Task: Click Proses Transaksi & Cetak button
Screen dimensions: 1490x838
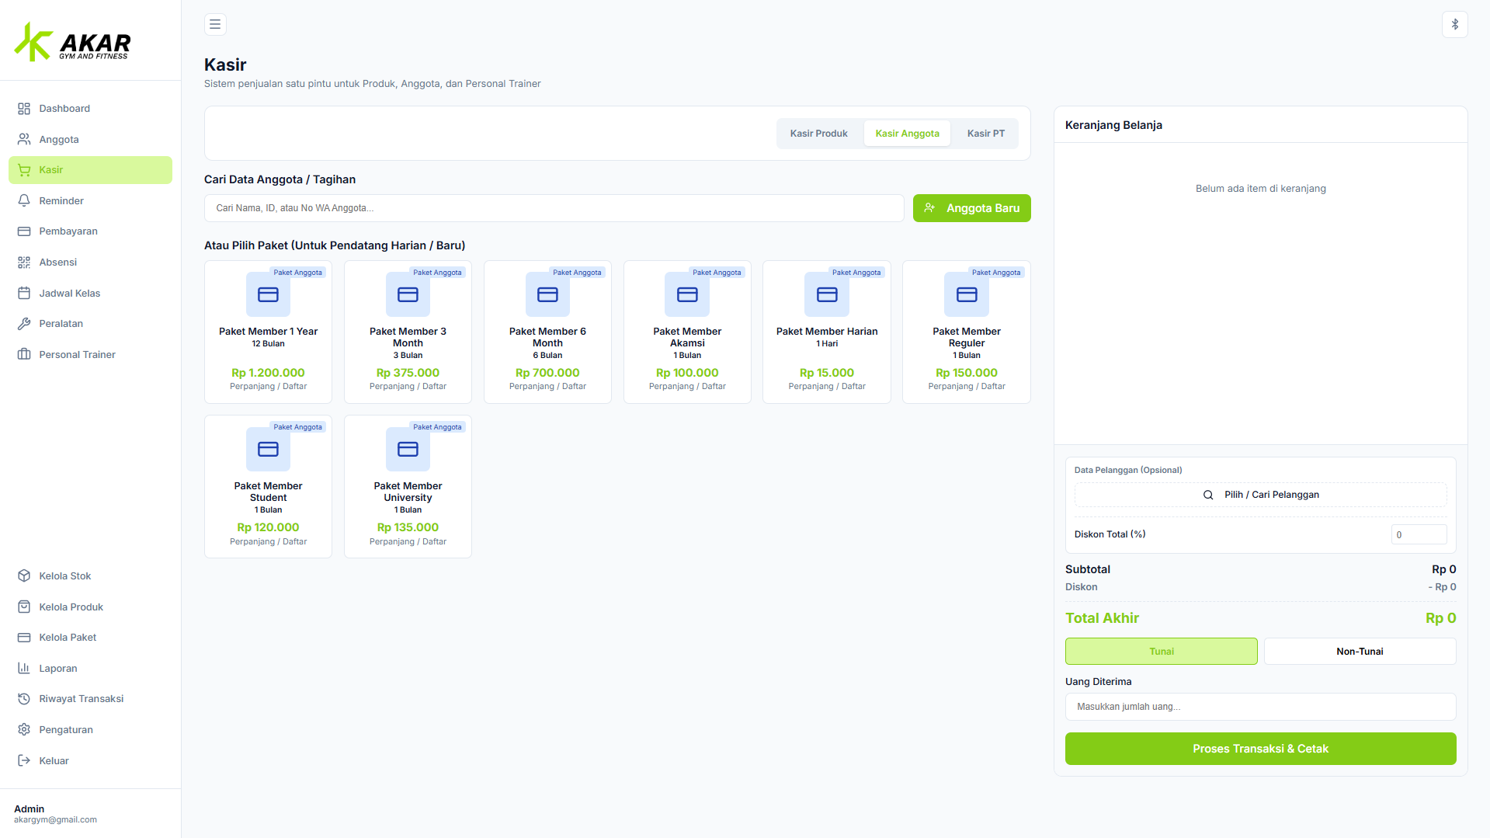Action: [1260, 749]
